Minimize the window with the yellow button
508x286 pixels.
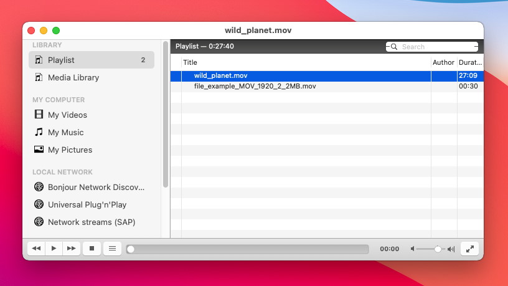click(44, 31)
